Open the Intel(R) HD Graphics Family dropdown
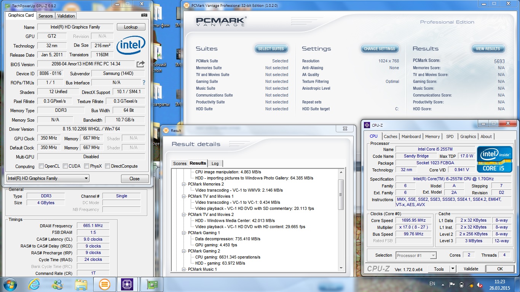520x292 pixels. pyautogui.click(x=48, y=178)
